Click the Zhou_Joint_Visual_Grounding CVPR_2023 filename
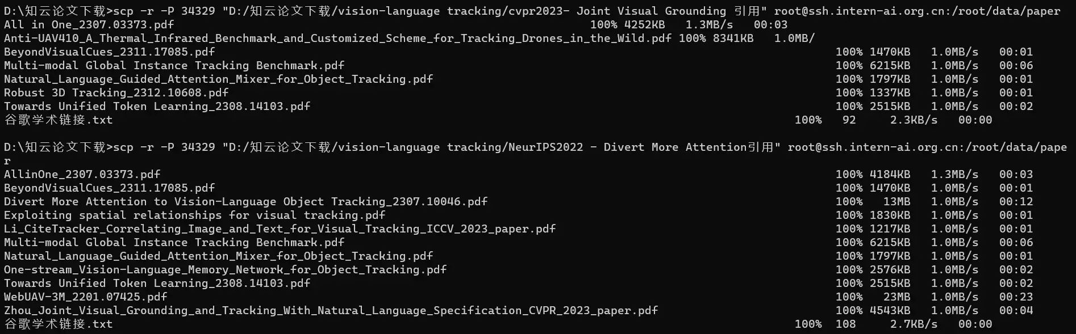The width and height of the screenshot is (1076, 334). pos(331,311)
